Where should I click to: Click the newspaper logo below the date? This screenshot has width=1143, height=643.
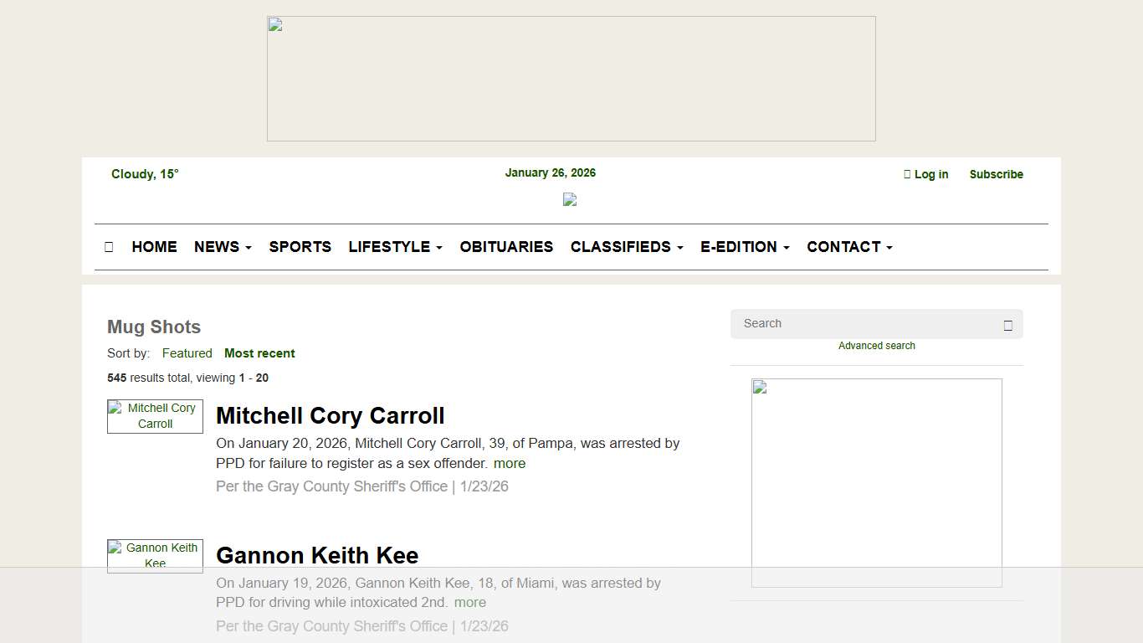(x=570, y=199)
